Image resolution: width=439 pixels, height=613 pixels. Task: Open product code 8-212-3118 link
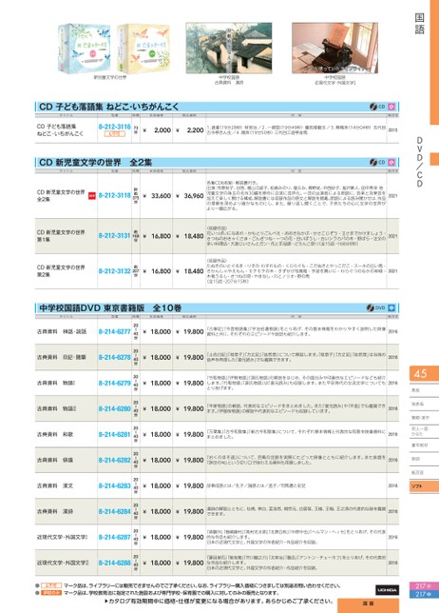114,195
